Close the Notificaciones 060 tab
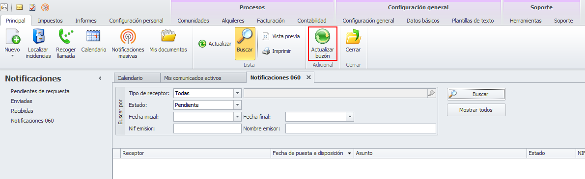 [x=308, y=77]
